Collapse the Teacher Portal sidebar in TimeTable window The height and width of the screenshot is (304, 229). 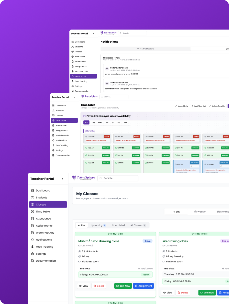click(x=75, y=97)
